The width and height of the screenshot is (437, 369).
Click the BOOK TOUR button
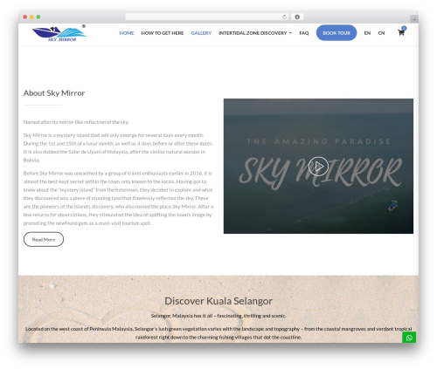coord(336,33)
